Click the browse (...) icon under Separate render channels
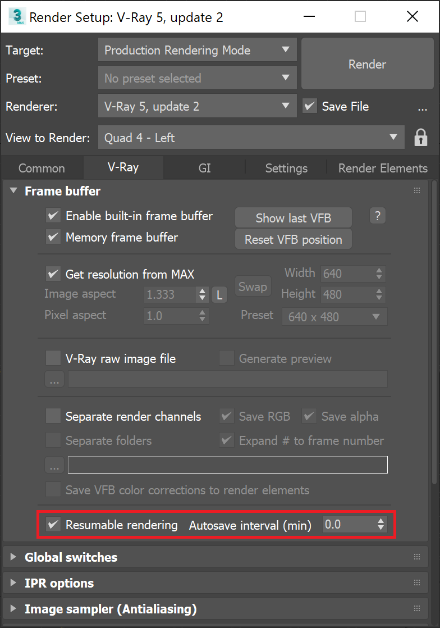This screenshot has height=628, width=440. (x=54, y=465)
